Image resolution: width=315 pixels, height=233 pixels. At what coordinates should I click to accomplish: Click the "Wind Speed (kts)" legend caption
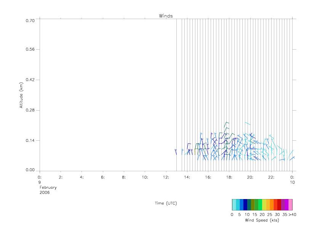click(x=262, y=220)
